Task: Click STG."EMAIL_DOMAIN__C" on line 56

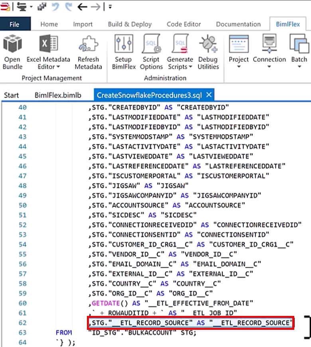Action: pyautogui.click(x=134, y=264)
